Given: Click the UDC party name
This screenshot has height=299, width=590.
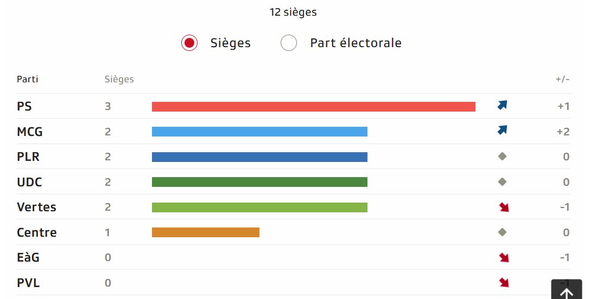Looking at the screenshot, I should 29,182.
